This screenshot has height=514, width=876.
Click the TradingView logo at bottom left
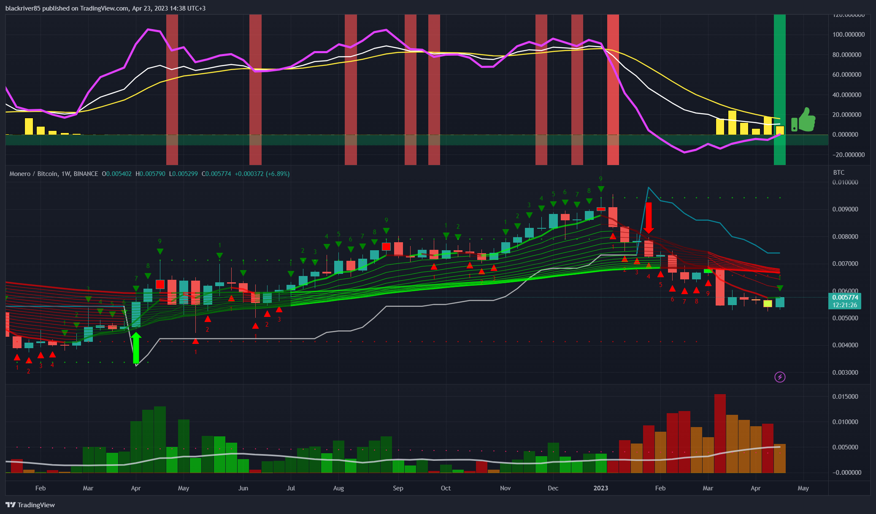pyautogui.click(x=30, y=505)
